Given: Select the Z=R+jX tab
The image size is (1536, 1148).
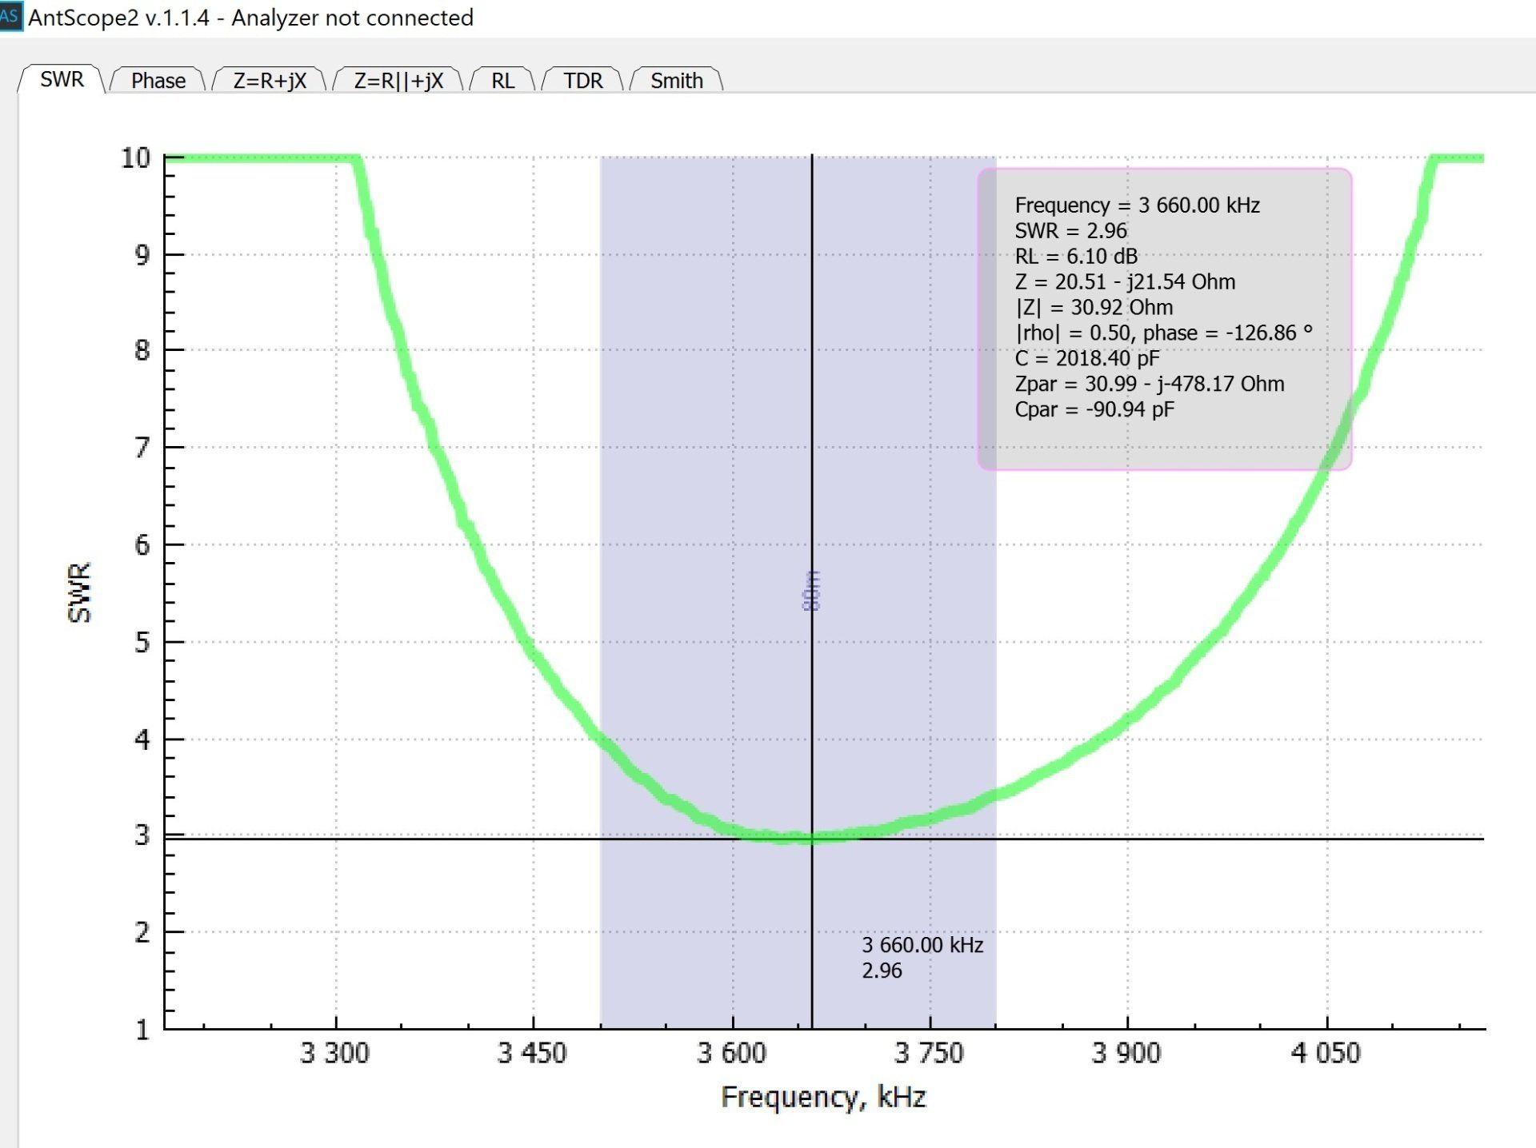Looking at the screenshot, I should pyautogui.click(x=270, y=81).
